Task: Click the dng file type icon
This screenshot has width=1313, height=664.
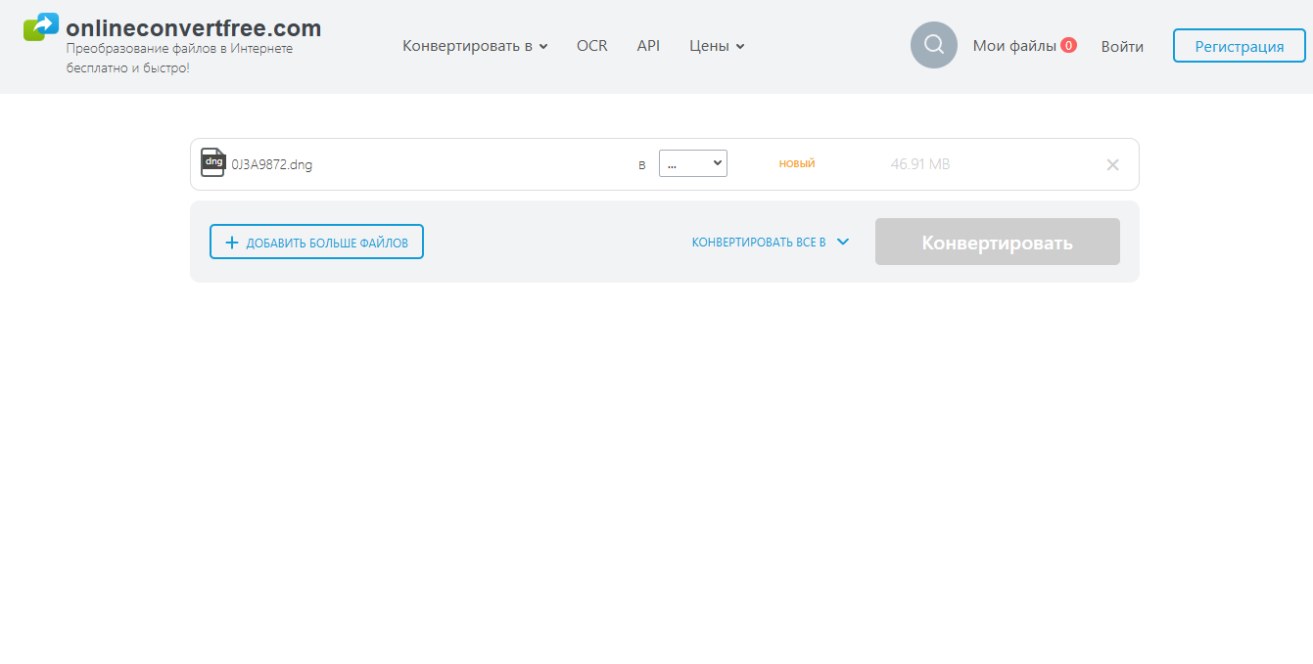Action: tap(212, 162)
